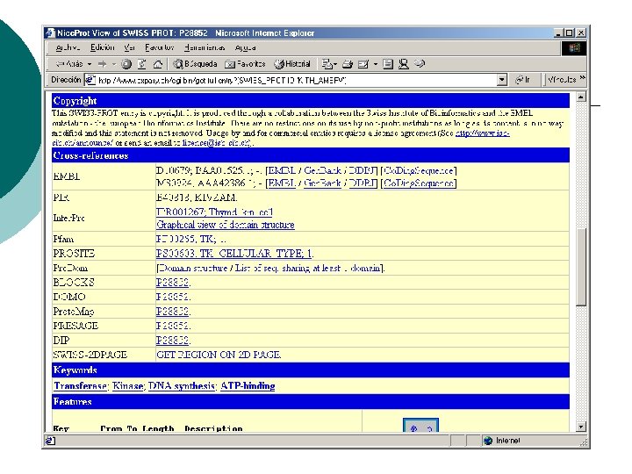Screen dimensions: 632x474
Task: Click the Ir go button
Action: [x=523, y=80]
